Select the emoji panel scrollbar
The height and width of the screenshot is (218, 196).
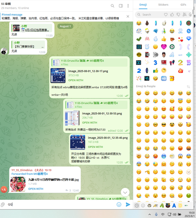click(193, 12)
